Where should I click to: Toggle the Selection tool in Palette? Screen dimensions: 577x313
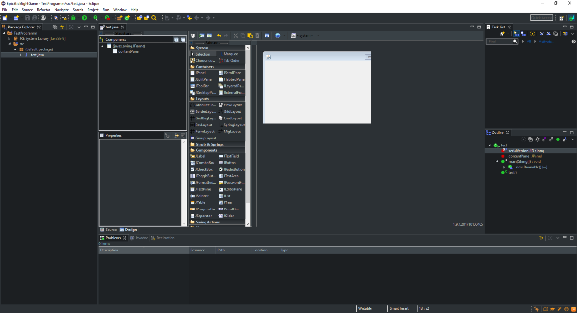pos(203,54)
